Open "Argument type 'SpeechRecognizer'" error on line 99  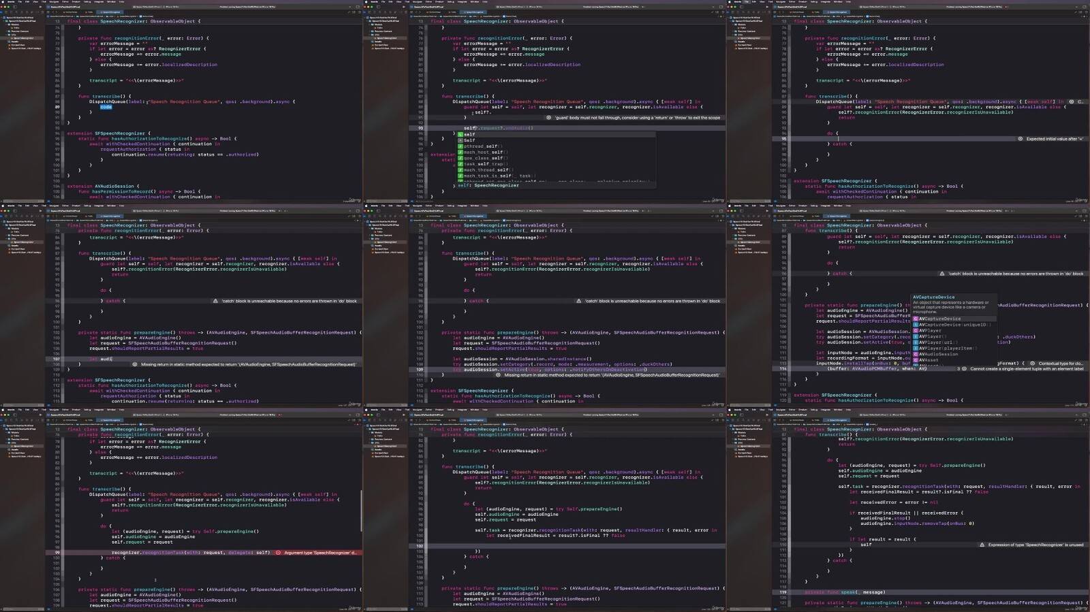321,553
